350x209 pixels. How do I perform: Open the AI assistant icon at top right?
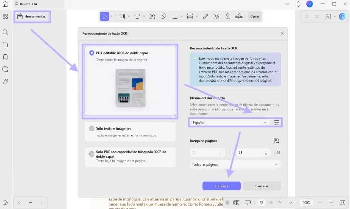(x=342, y=16)
